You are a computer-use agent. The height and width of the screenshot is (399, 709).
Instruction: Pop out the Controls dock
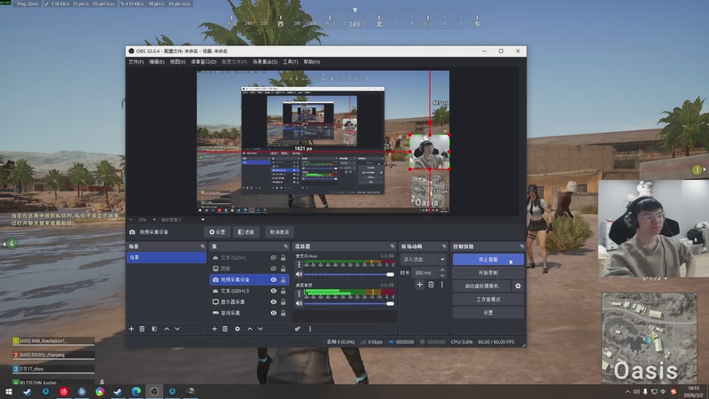(x=522, y=246)
